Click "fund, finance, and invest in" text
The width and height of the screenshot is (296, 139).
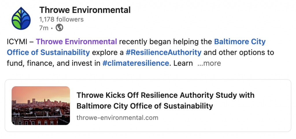[x=53, y=63]
